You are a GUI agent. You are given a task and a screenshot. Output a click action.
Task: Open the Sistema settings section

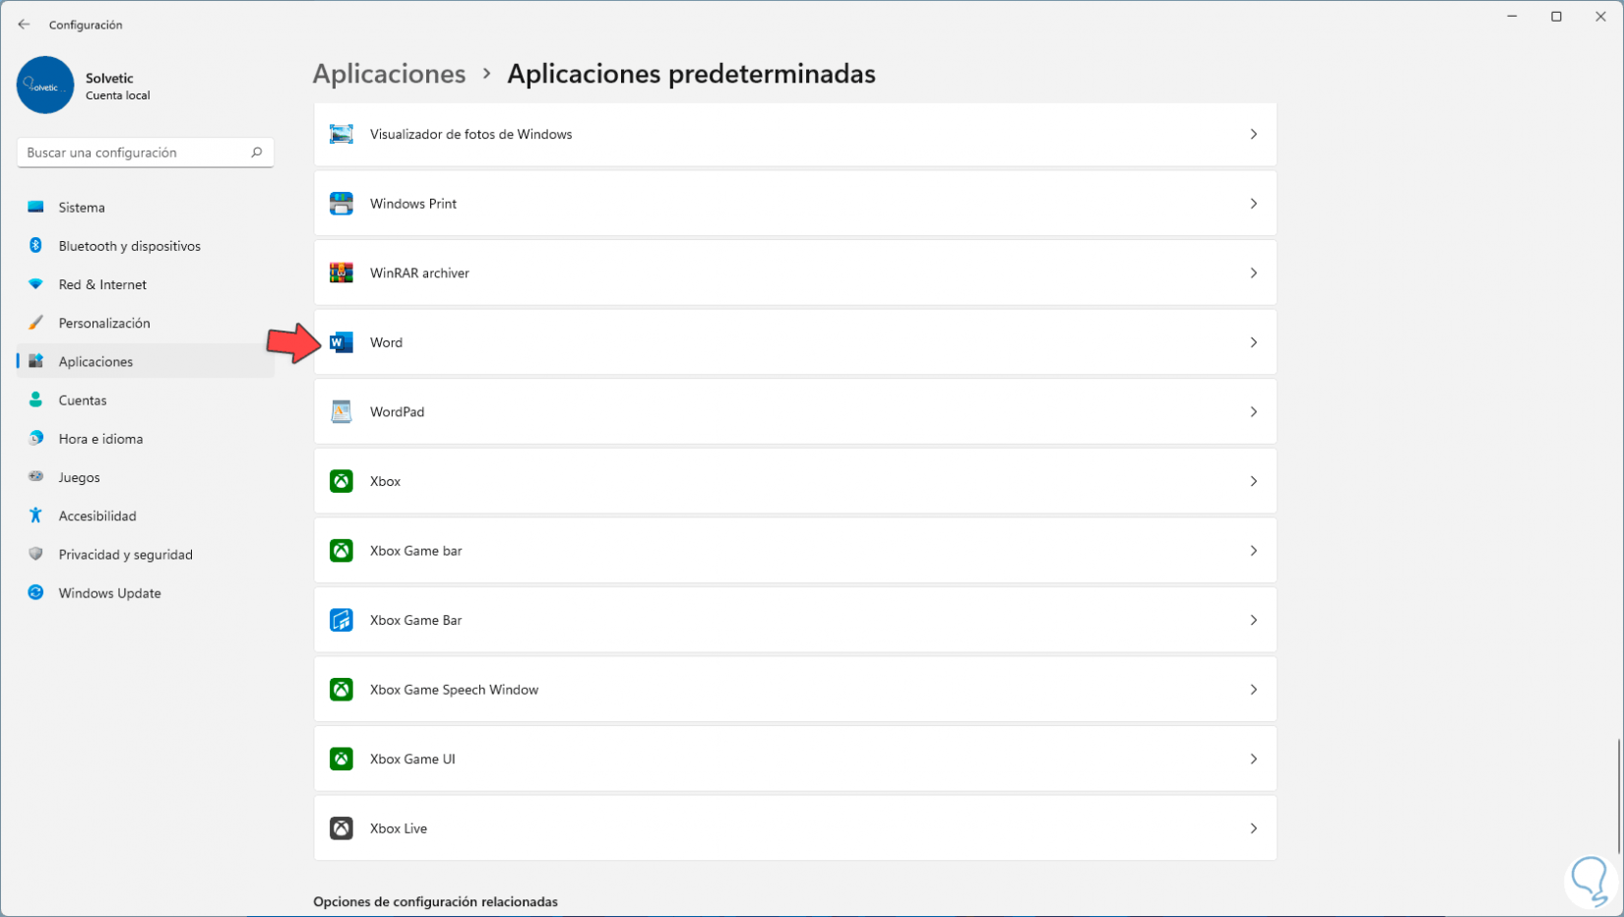coord(82,208)
